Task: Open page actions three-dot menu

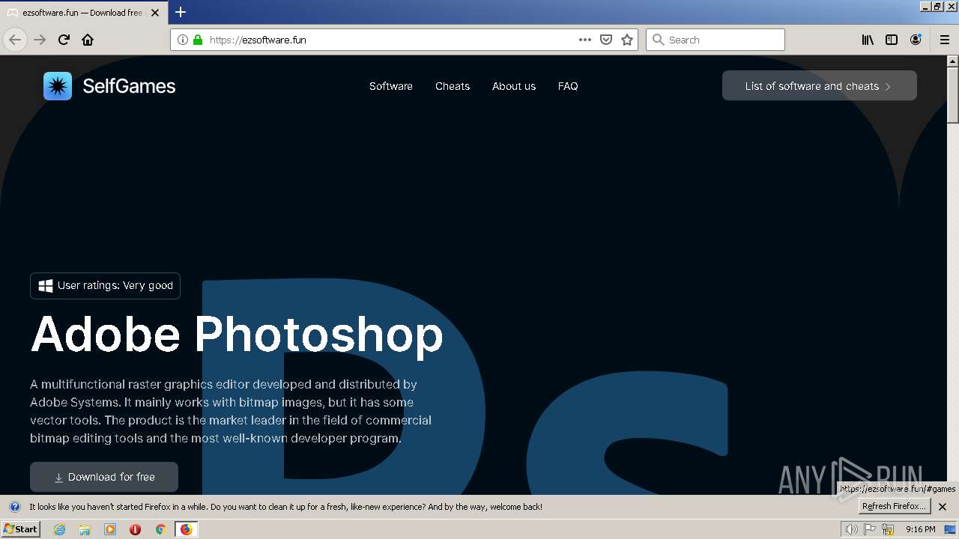Action: (x=585, y=40)
